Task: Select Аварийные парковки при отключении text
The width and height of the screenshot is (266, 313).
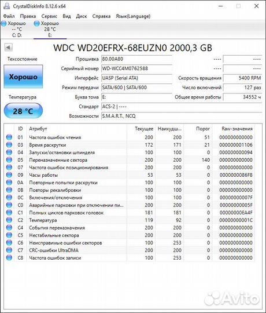Action: pyautogui.click(x=76, y=205)
